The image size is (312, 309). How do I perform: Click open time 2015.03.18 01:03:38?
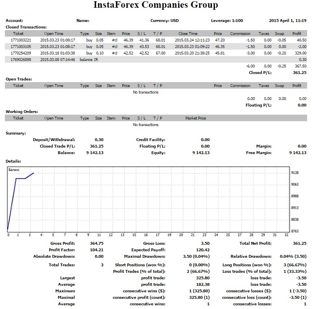(58, 53)
